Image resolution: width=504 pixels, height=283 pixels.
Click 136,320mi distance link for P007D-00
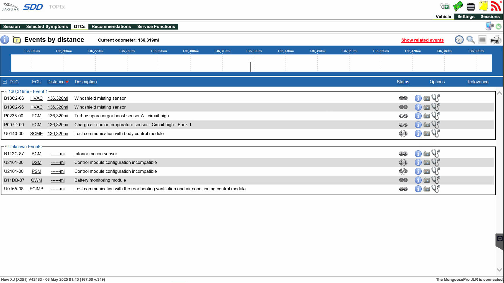coord(58,125)
